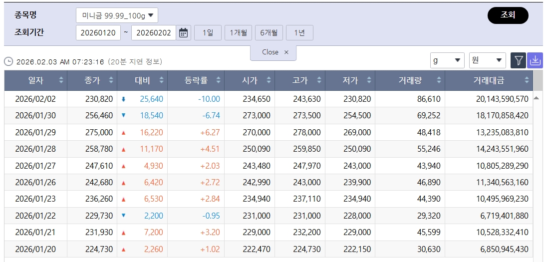Click the date cell 2026/01/30
The height and width of the screenshot is (262, 547).
(35, 115)
